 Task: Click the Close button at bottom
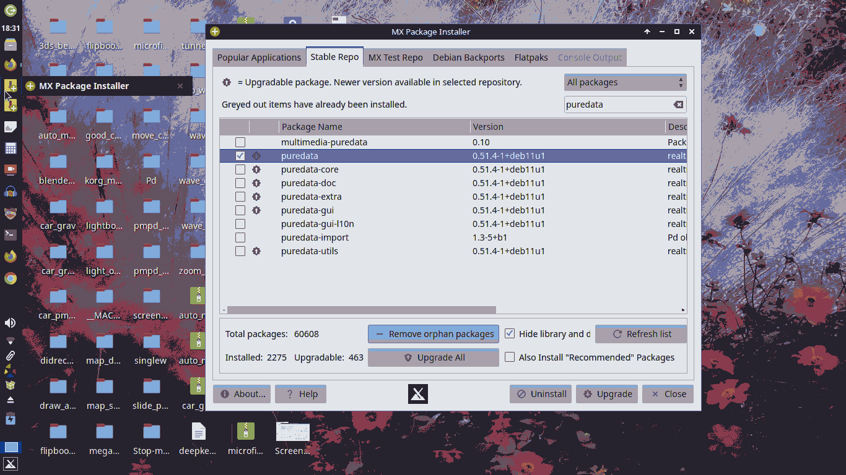coord(668,394)
